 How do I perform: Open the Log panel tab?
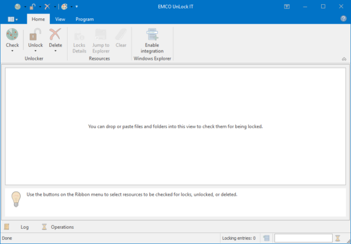tap(24, 227)
